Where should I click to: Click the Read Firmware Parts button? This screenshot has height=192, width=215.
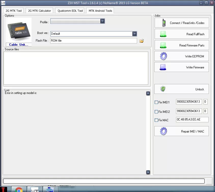click(x=182, y=45)
